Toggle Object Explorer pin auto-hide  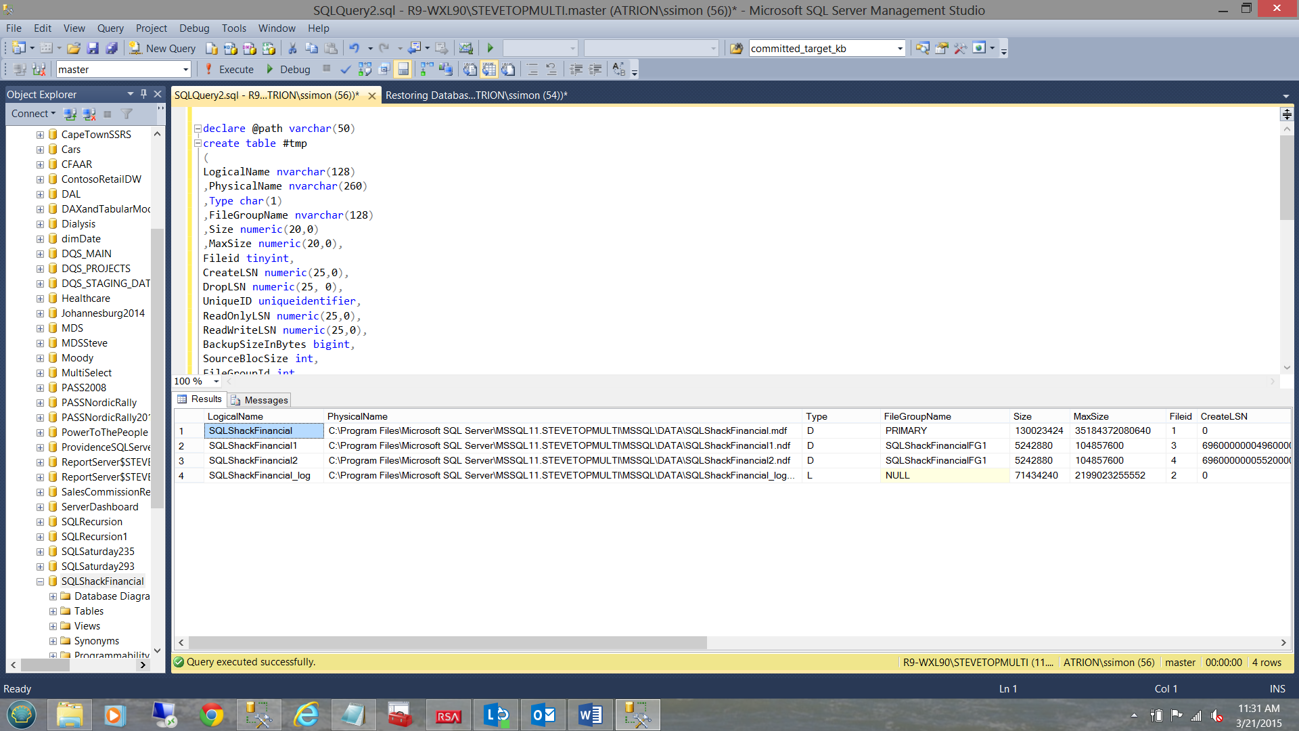143,94
